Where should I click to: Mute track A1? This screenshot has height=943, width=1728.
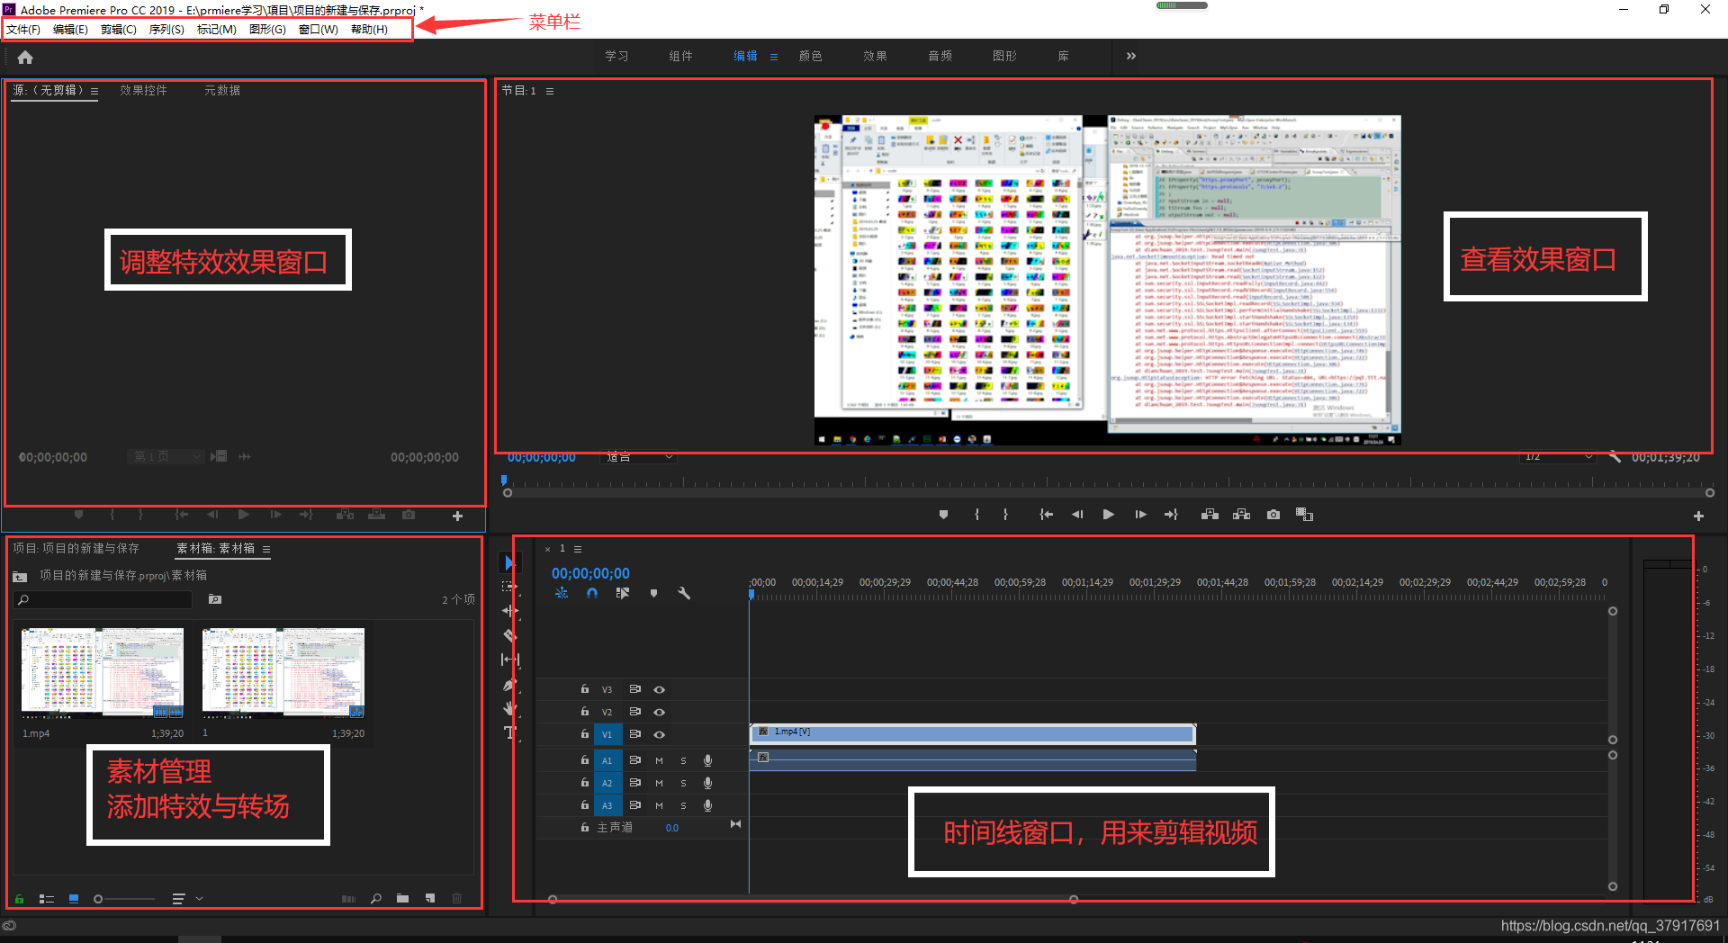[659, 760]
